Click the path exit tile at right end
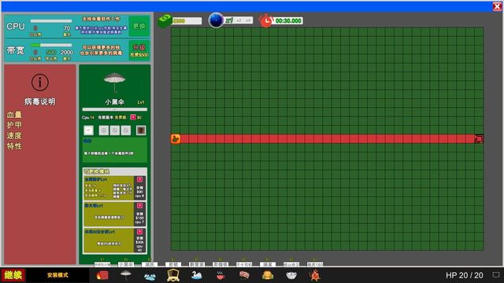 click(479, 138)
